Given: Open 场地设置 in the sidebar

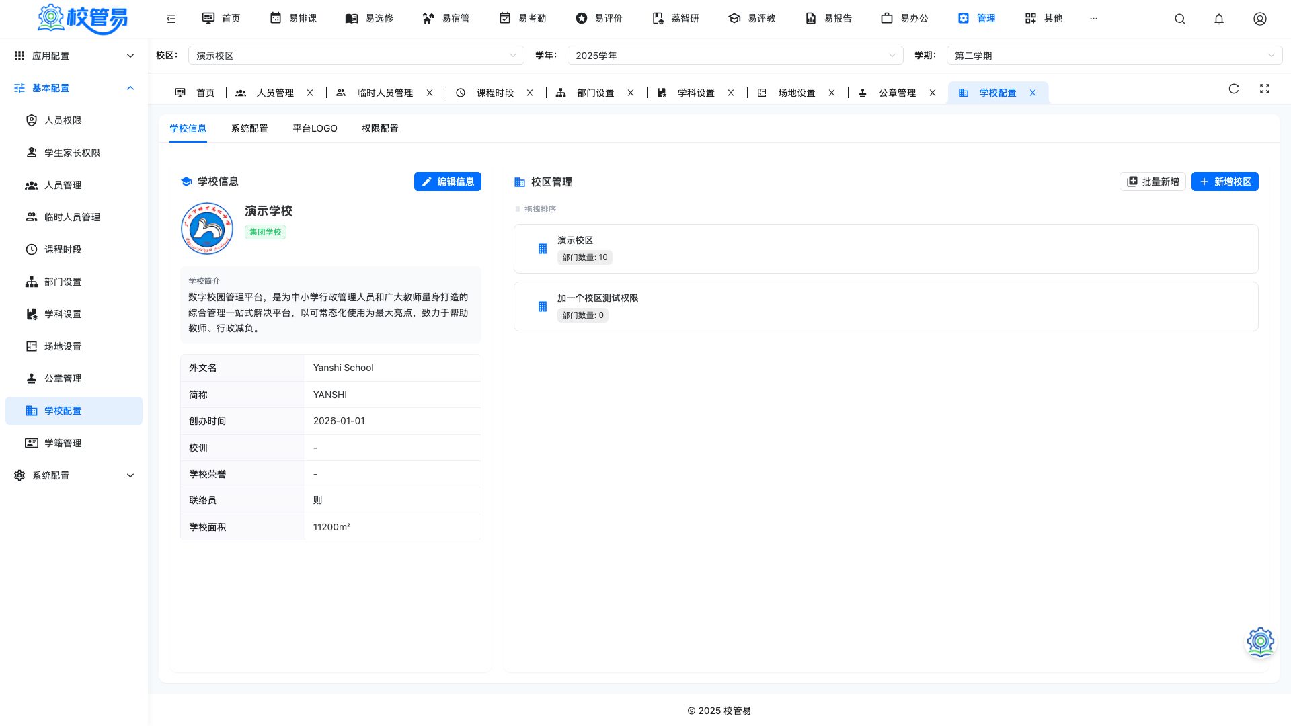Looking at the screenshot, I should (74, 346).
